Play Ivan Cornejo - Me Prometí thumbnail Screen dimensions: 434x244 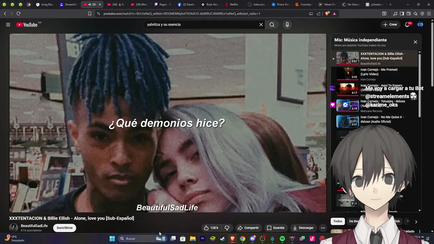point(347,74)
